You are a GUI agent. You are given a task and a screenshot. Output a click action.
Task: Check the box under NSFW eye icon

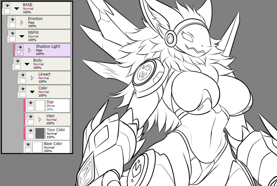(x=12, y=39)
